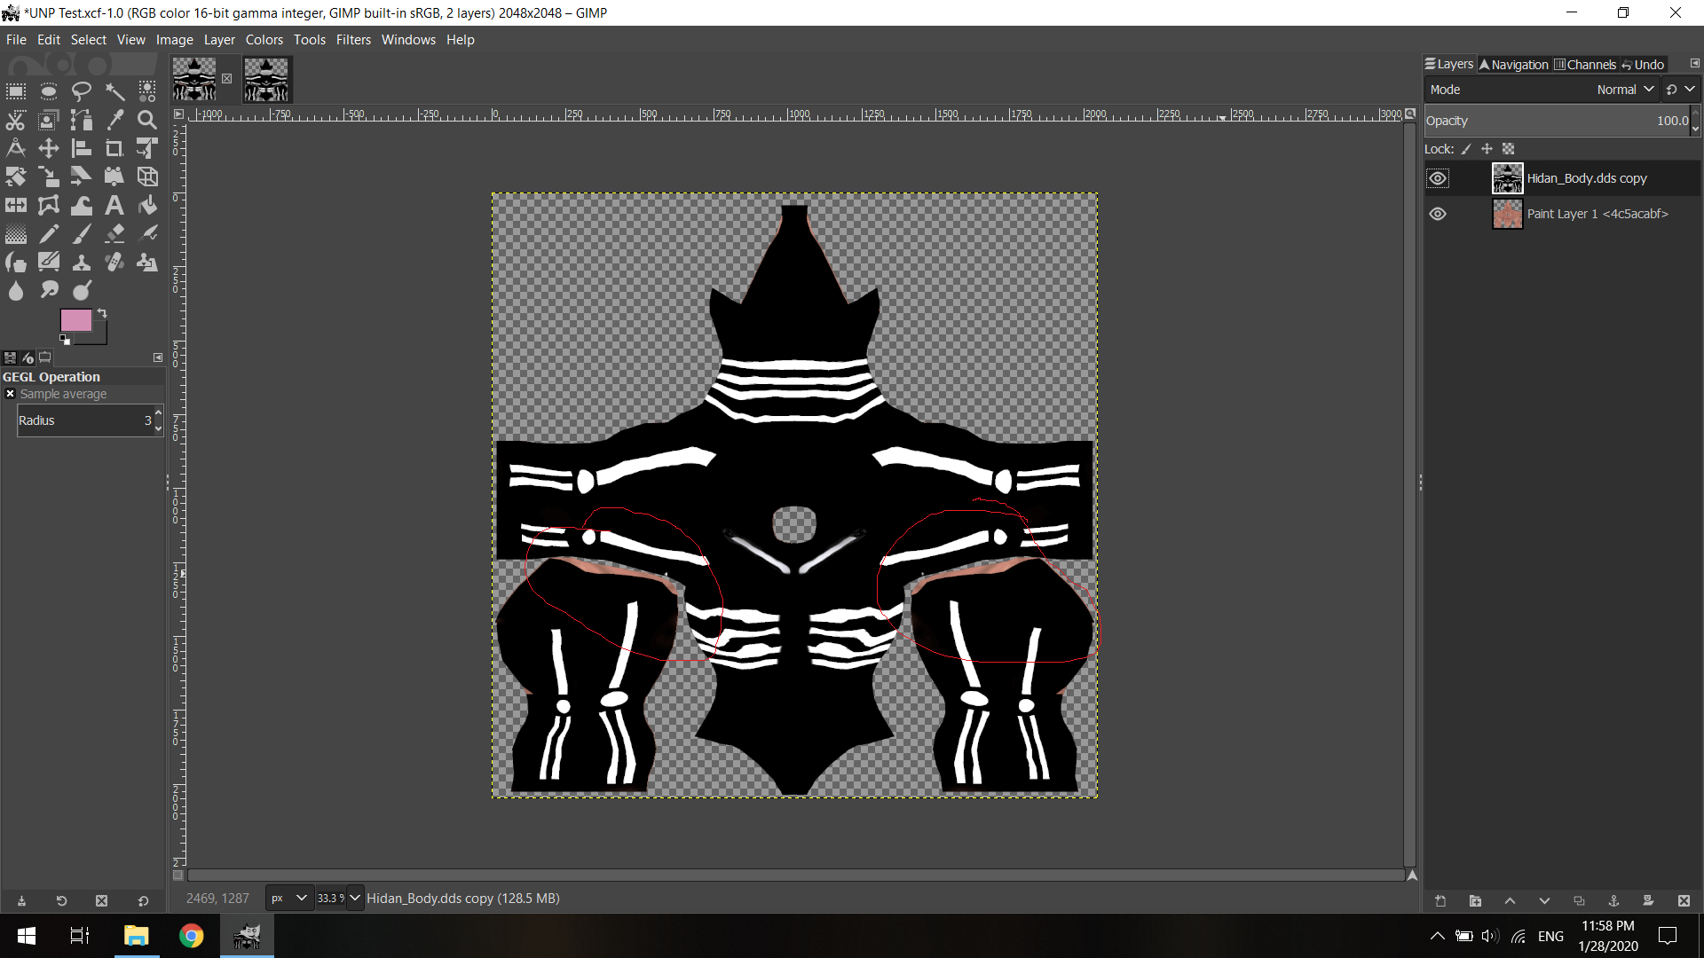
Task: Select the Flip tool
Action: (16, 205)
